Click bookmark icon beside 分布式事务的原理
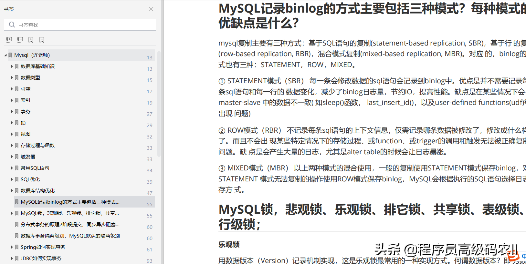Screen dimensions: 526x264 [17, 224]
